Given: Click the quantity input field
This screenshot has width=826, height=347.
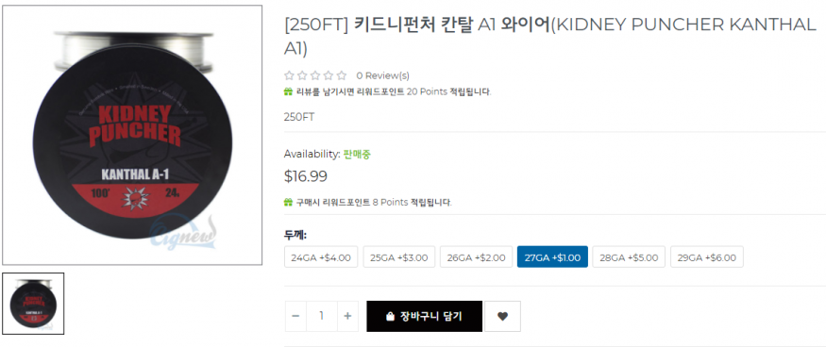Looking at the screenshot, I should [321, 316].
